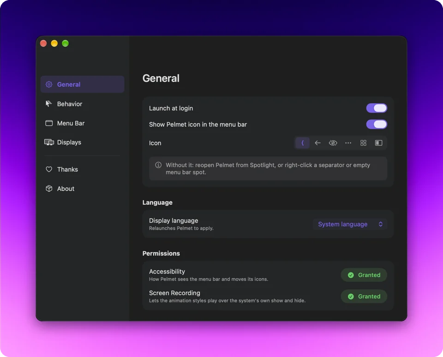Screen dimensions: 443x357
Task: Click the heart icon beside Thanks
Action: (x=49, y=169)
